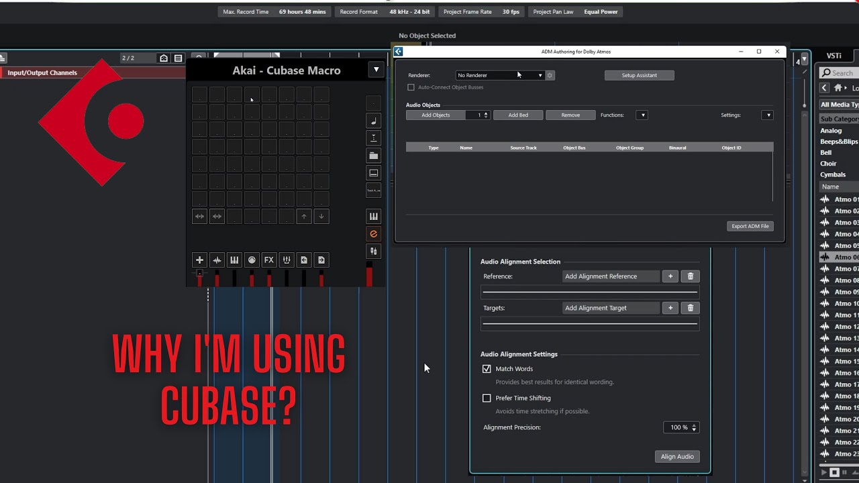The image size is (859, 483).
Task: Click the second horizontal zoom arrows pad
Action: point(217,217)
